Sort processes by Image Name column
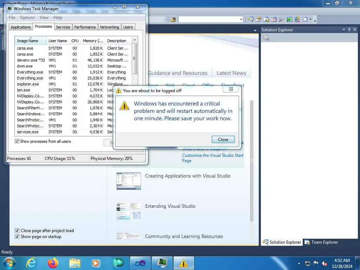 31,40
